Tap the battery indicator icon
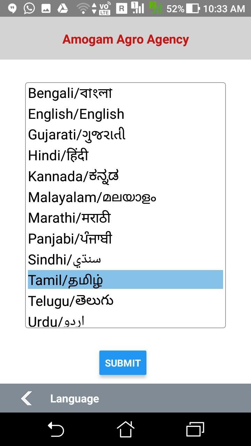Viewport: 251px width, 446px height. pos(193,8)
